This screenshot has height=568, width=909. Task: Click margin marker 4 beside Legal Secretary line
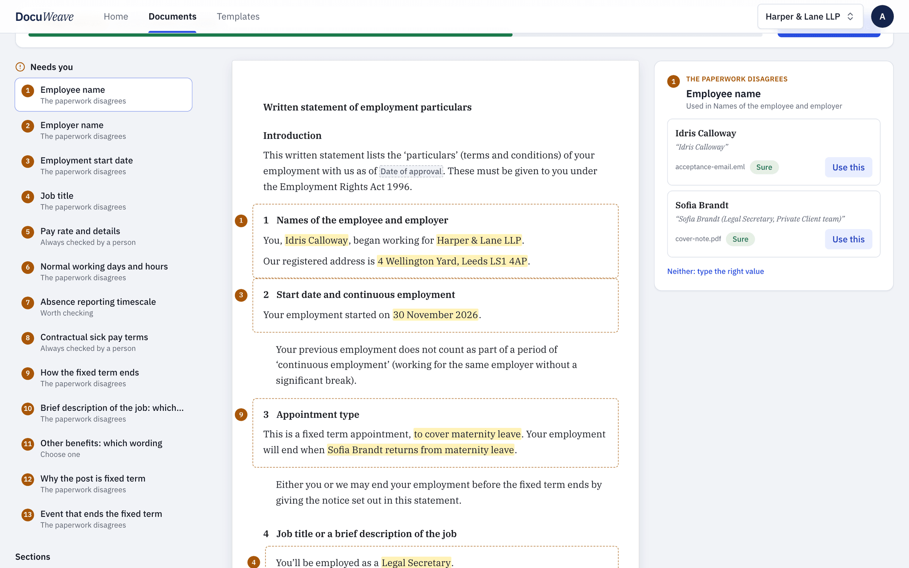(253, 562)
